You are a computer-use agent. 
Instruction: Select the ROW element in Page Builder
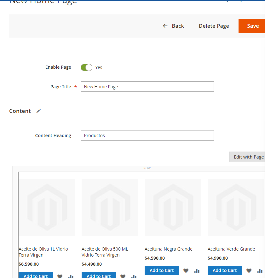(x=147, y=168)
